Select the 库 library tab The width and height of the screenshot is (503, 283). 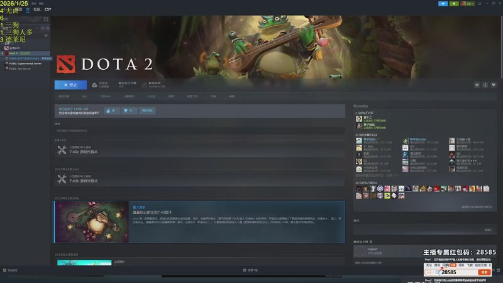click(x=28, y=9)
